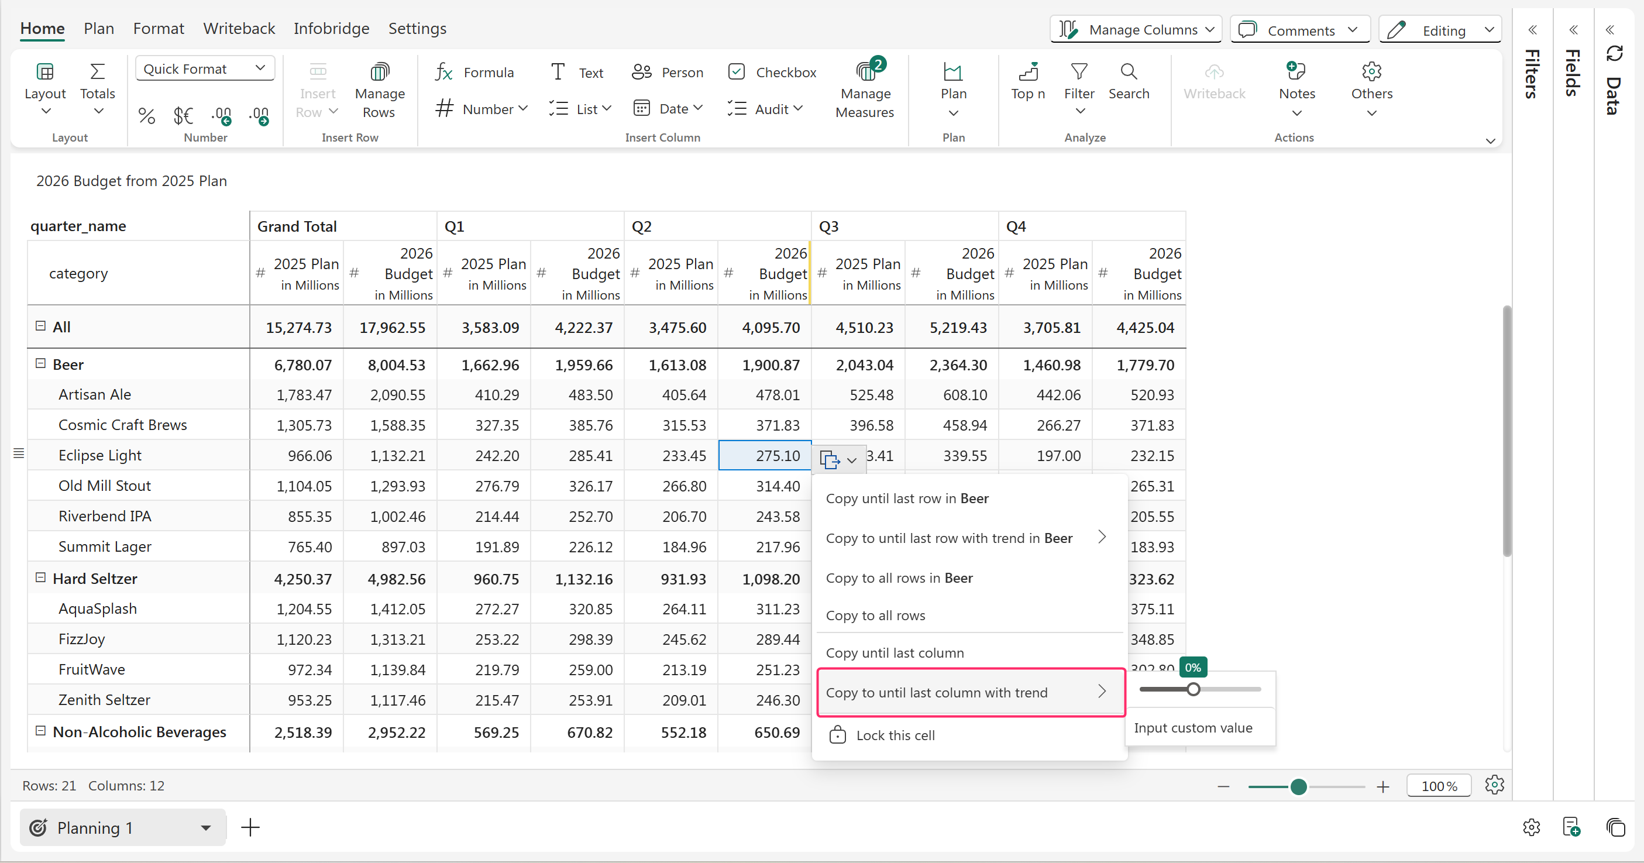Collapse the Beer category row
This screenshot has height=863, width=1644.
tap(40, 364)
